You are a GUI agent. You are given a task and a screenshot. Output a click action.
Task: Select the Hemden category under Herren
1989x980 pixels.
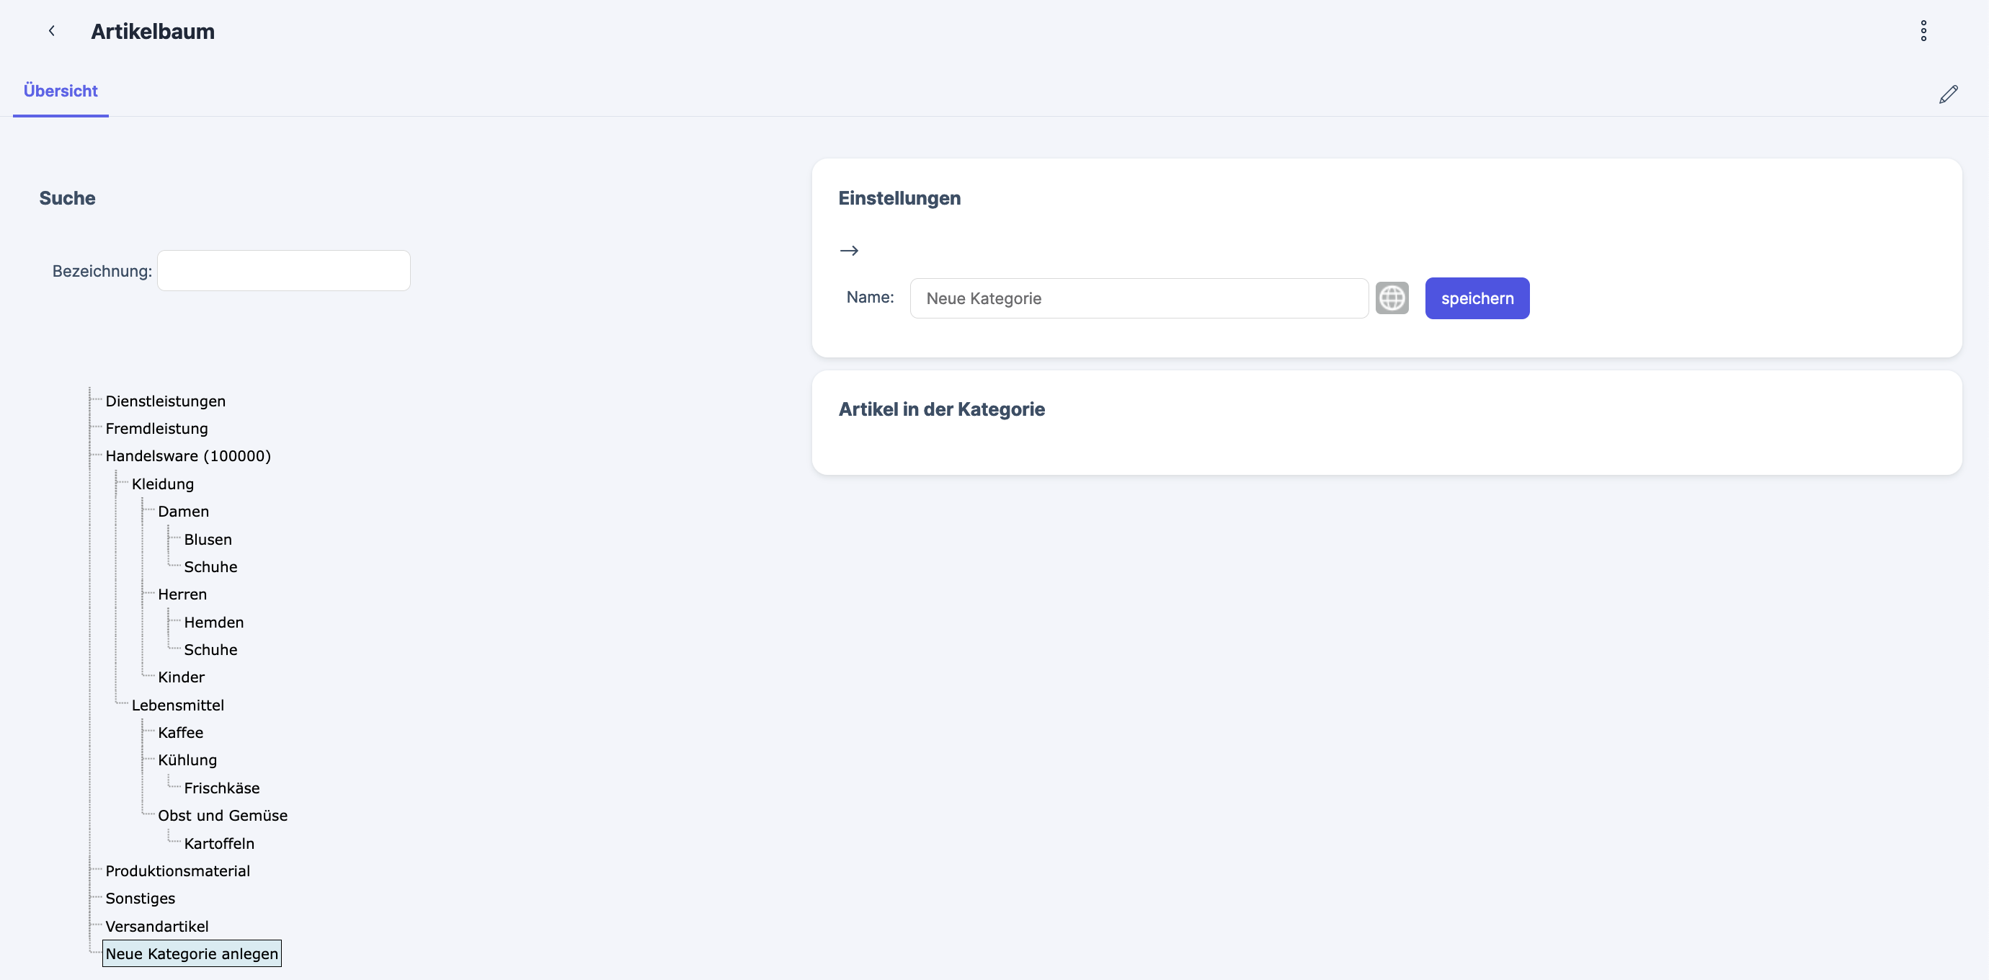[x=213, y=623]
